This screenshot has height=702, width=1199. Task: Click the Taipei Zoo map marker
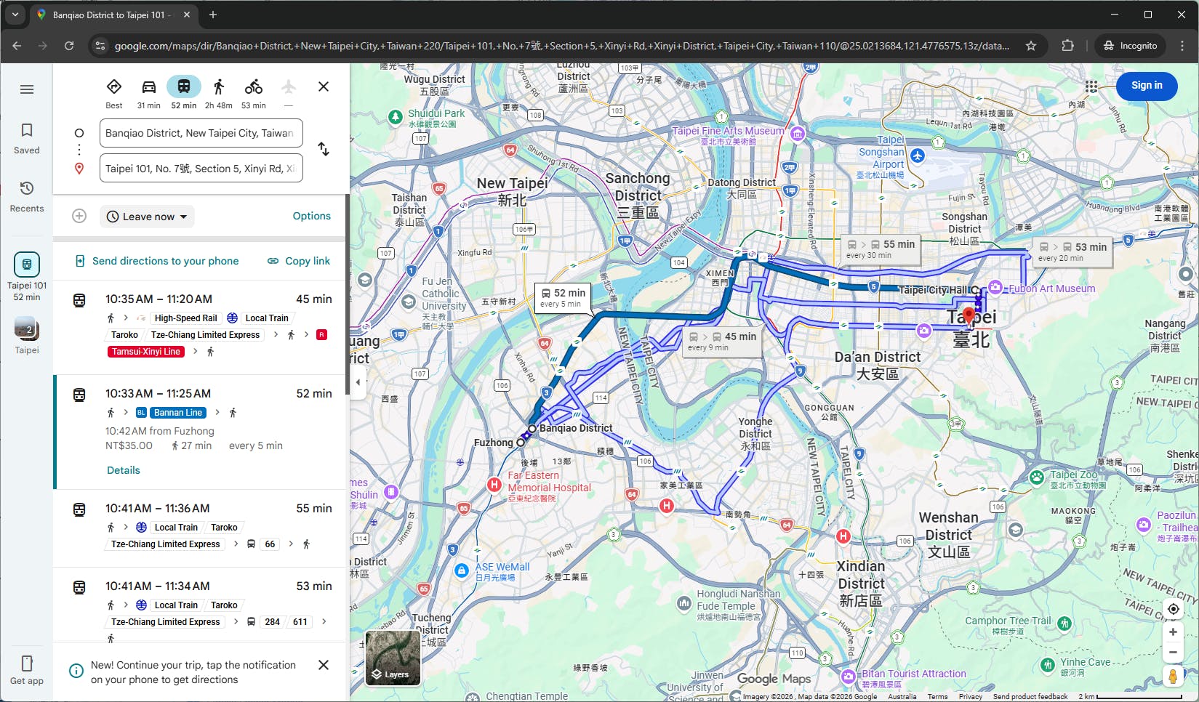tap(1037, 477)
